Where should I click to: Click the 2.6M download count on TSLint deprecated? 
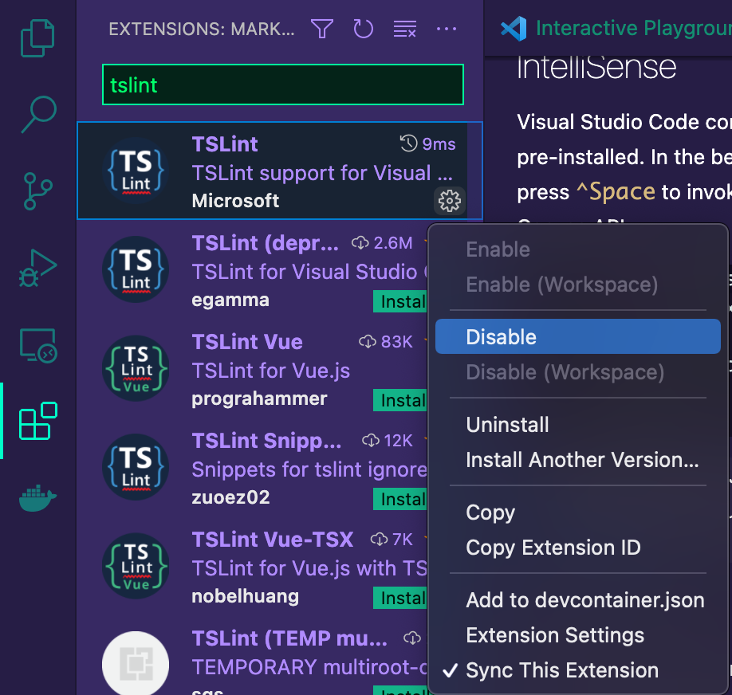tap(382, 243)
